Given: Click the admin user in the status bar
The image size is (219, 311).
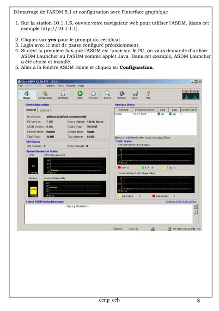Looking at the screenshot, I should pos(118,229).
